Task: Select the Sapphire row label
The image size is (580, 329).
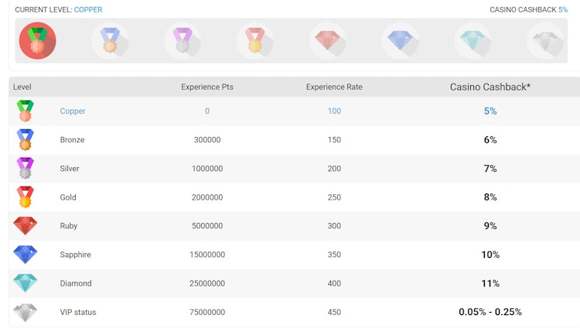Action: click(75, 255)
